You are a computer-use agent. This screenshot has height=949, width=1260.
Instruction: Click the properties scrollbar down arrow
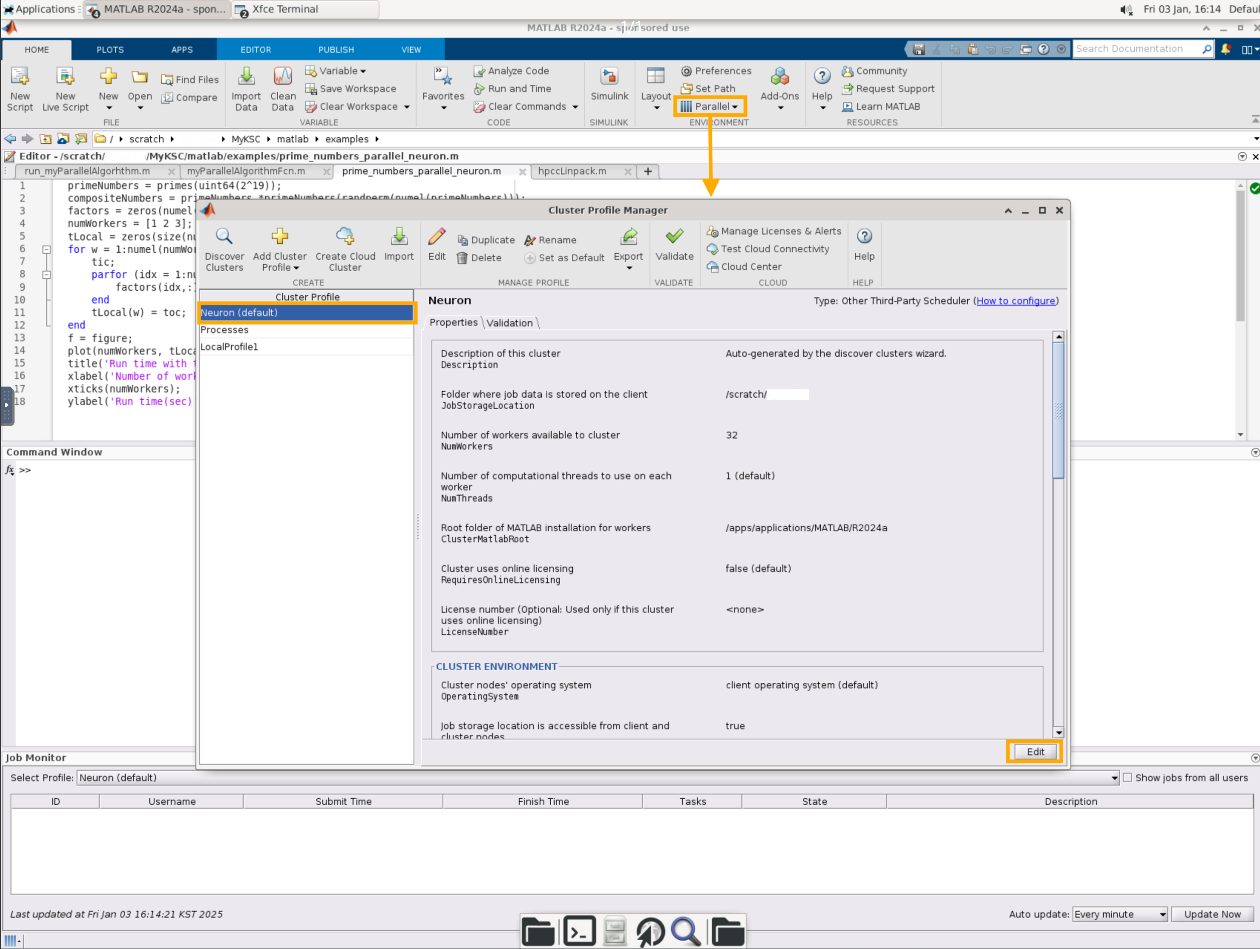[1058, 733]
